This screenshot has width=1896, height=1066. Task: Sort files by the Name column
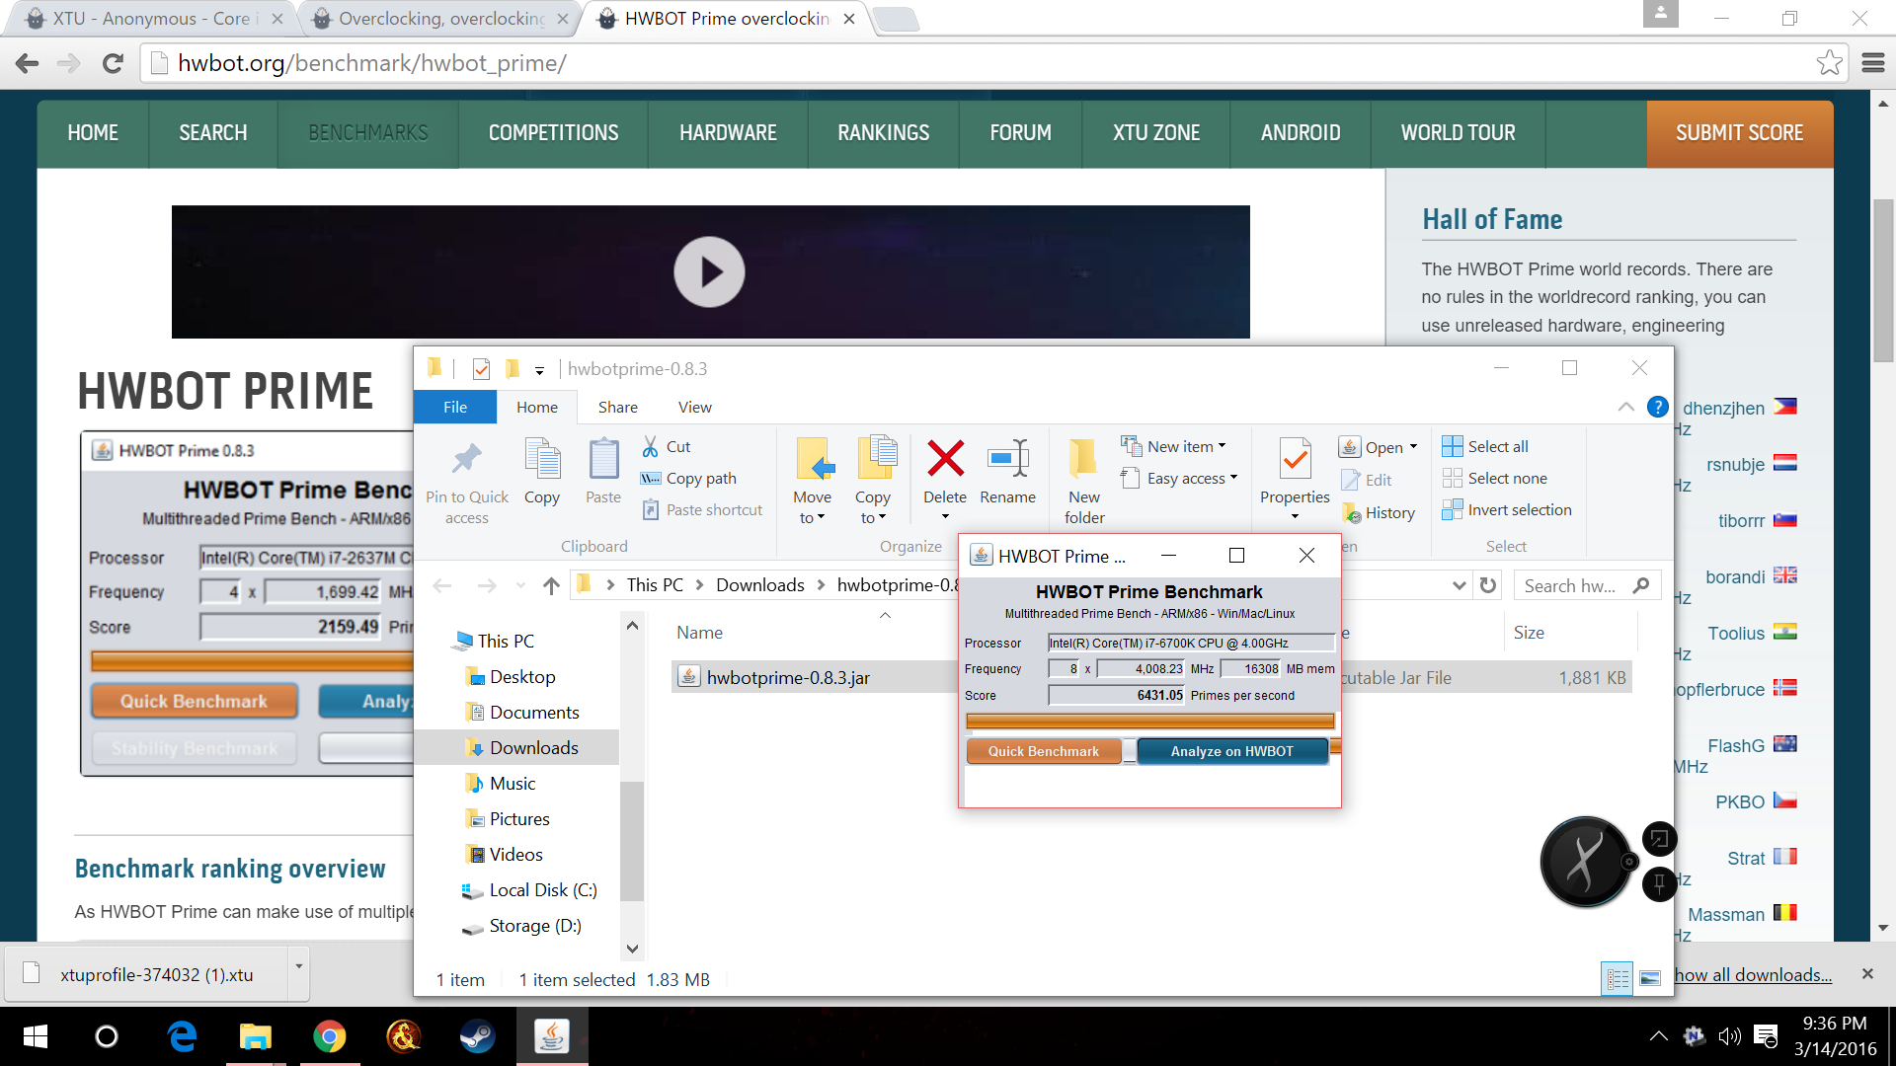click(x=699, y=633)
